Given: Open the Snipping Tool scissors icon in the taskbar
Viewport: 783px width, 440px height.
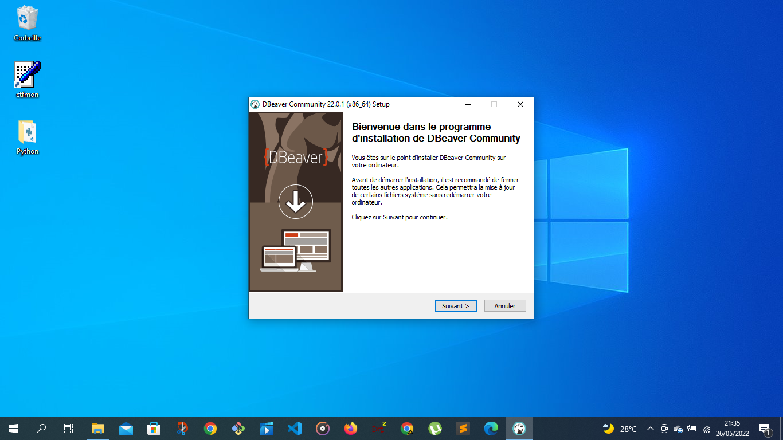Looking at the screenshot, I should tap(182, 429).
